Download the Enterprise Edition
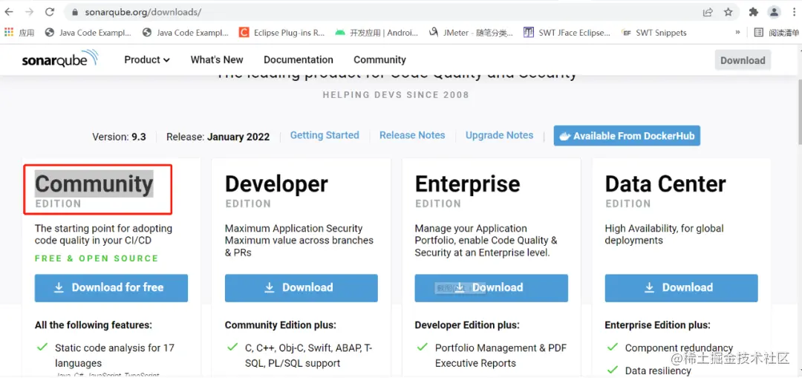This screenshot has height=378, width=802. (x=491, y=288)
